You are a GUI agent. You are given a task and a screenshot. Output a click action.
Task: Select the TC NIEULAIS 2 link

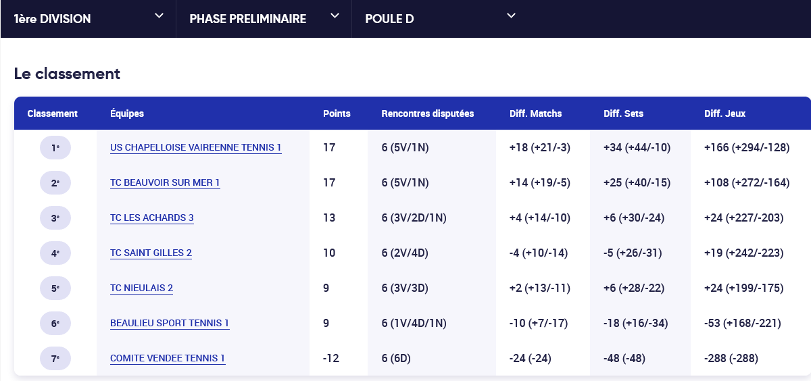point(141,288)
